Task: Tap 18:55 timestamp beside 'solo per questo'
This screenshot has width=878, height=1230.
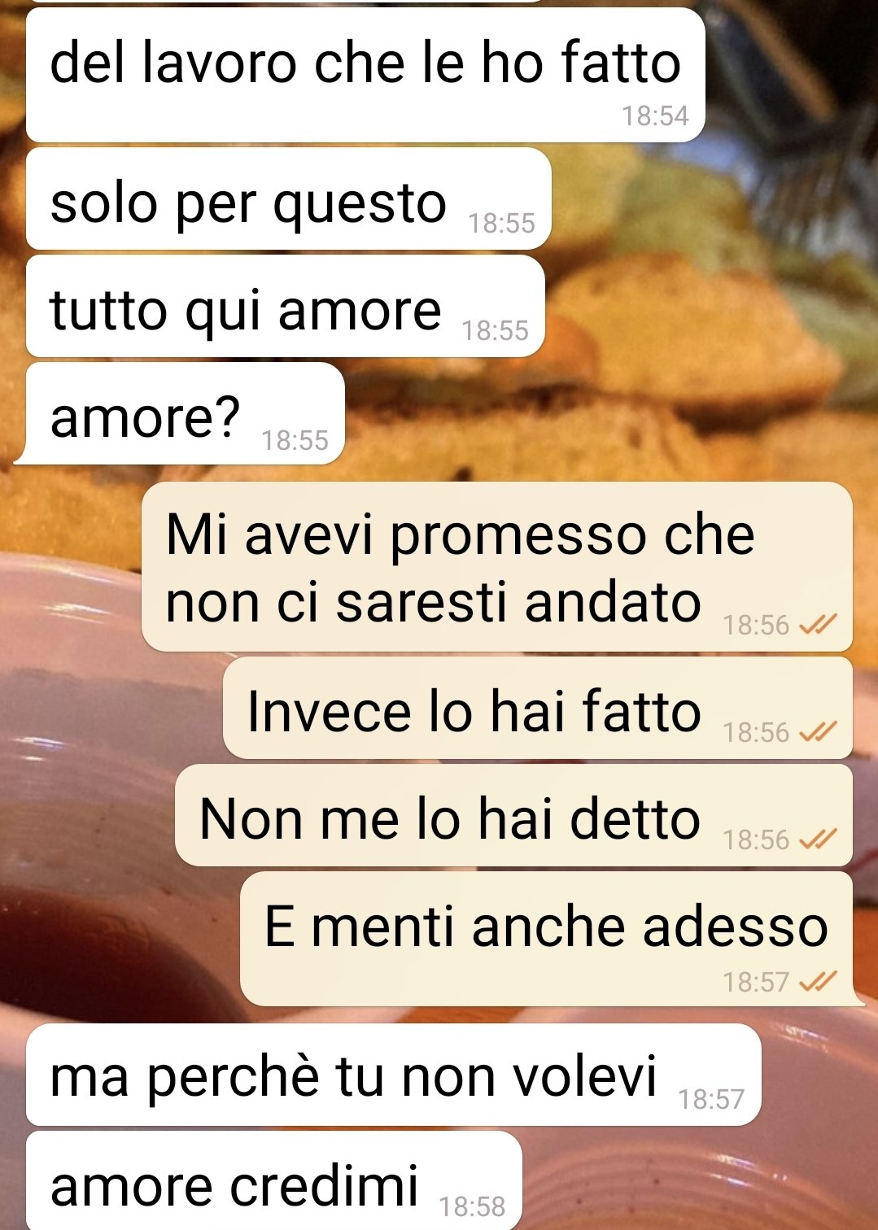Action: click(x=501, y=223)
